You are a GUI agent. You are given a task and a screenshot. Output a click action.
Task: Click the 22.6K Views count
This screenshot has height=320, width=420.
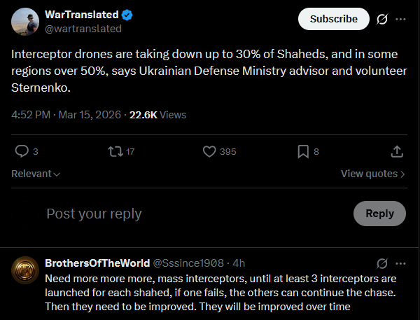[x=157, y=114]
